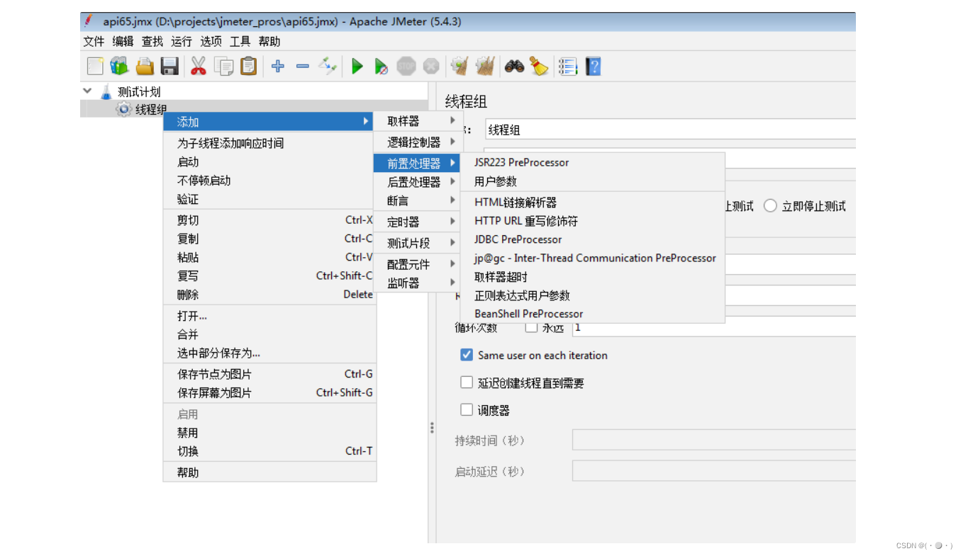This screenshot has height=556, width=963.
Task: Click the thread group name input field
Action: point(670,130)
